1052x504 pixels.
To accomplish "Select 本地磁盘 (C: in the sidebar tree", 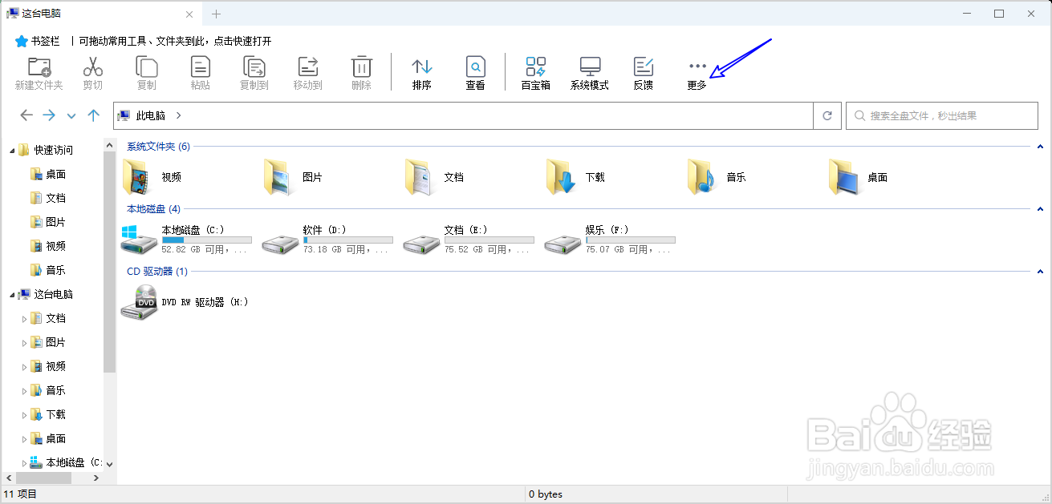I will click(x=65, y=462).
